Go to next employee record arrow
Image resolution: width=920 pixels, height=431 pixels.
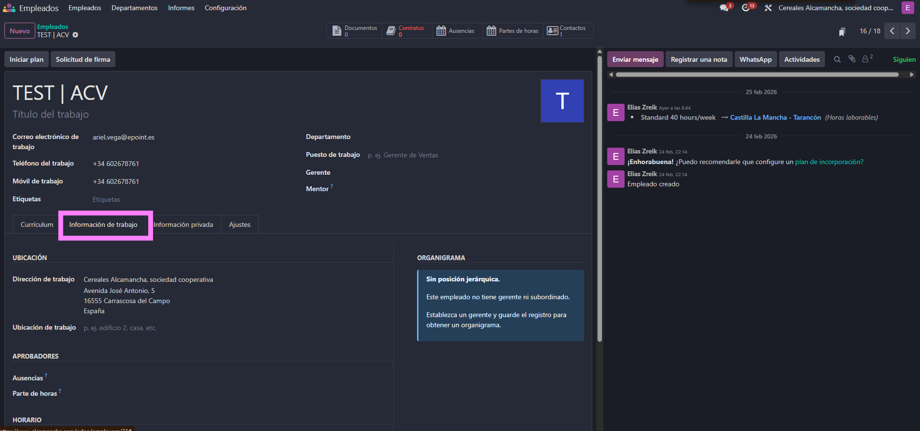pyautogui.click(x=908, y=31)
